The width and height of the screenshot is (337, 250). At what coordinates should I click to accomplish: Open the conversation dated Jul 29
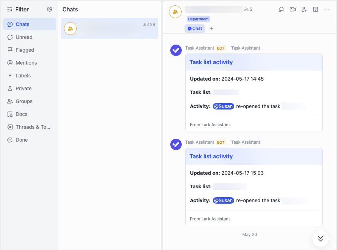click(110, 29)
